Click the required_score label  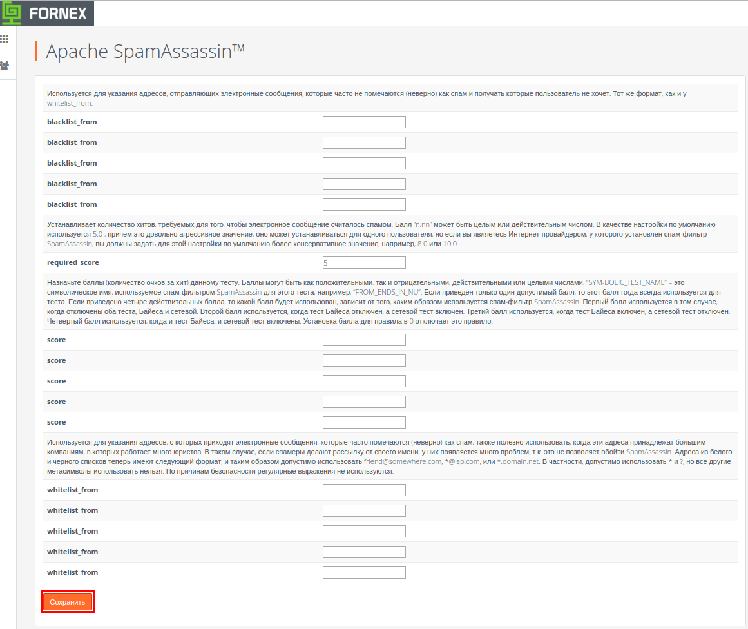73,262
